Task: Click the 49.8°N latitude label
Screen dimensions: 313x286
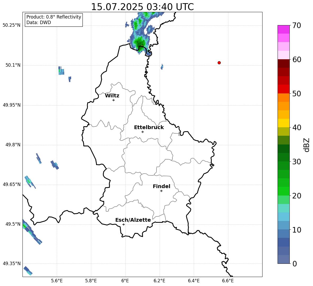Action: pyautogui.click(x=13, y=145)
